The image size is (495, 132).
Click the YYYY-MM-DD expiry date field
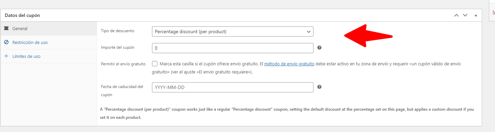click(233, 87)
